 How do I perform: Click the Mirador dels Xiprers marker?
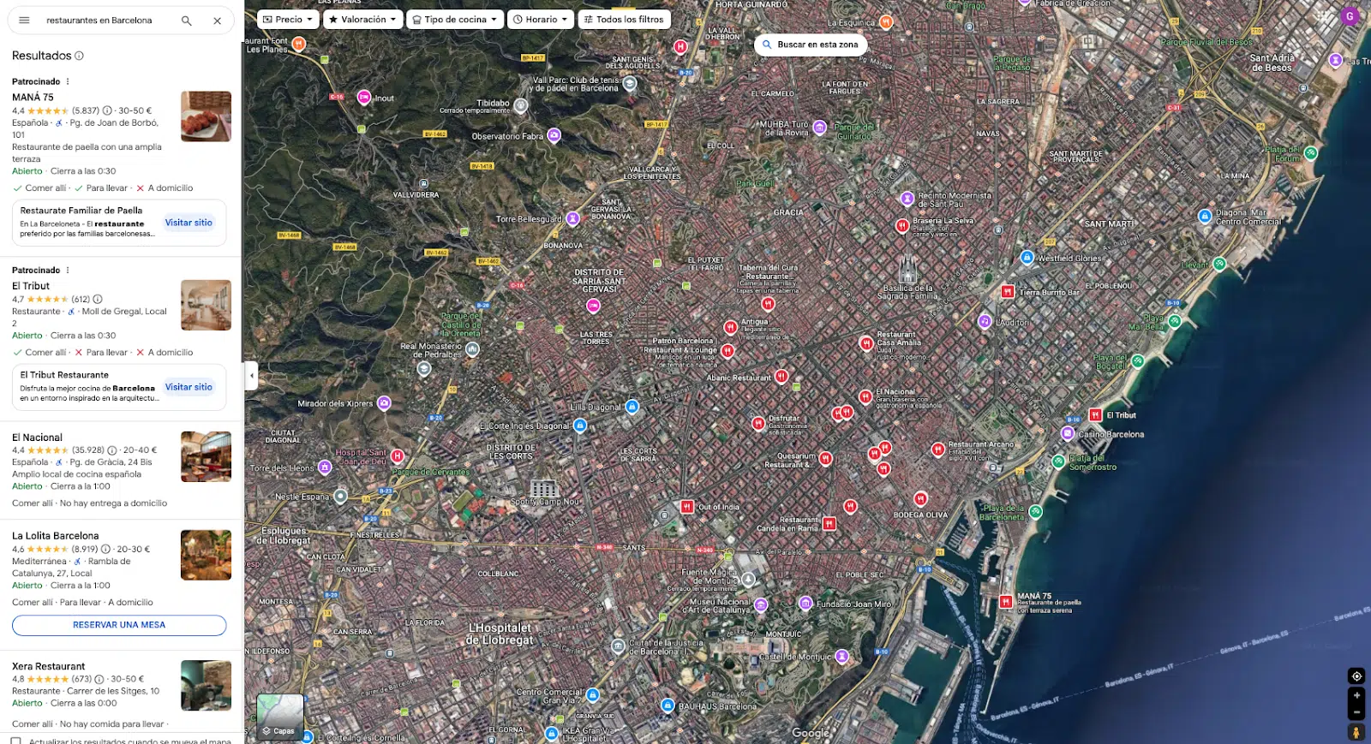[385, 402]
